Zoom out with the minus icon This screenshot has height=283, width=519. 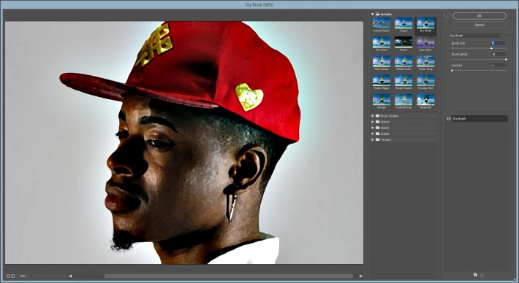[x=8, y=276]
